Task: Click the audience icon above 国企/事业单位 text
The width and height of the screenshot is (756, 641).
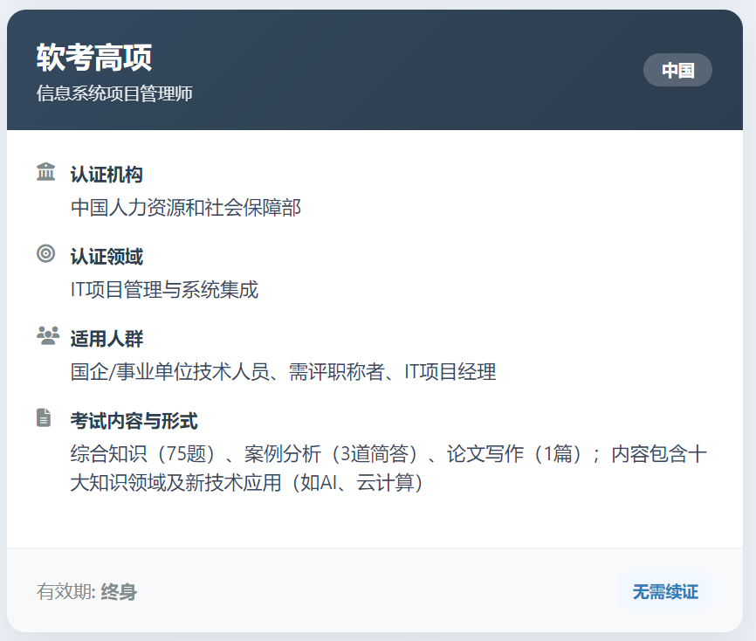Action: [45, 334]
